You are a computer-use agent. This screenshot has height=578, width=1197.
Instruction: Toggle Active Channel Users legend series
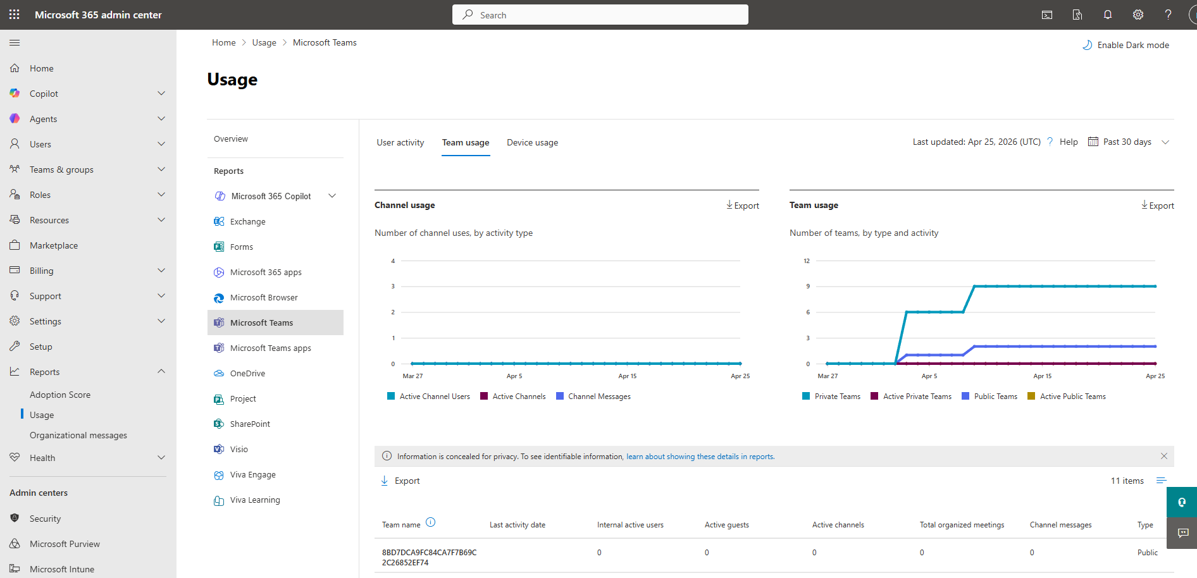pyautogui.click(x=428, y=397)
